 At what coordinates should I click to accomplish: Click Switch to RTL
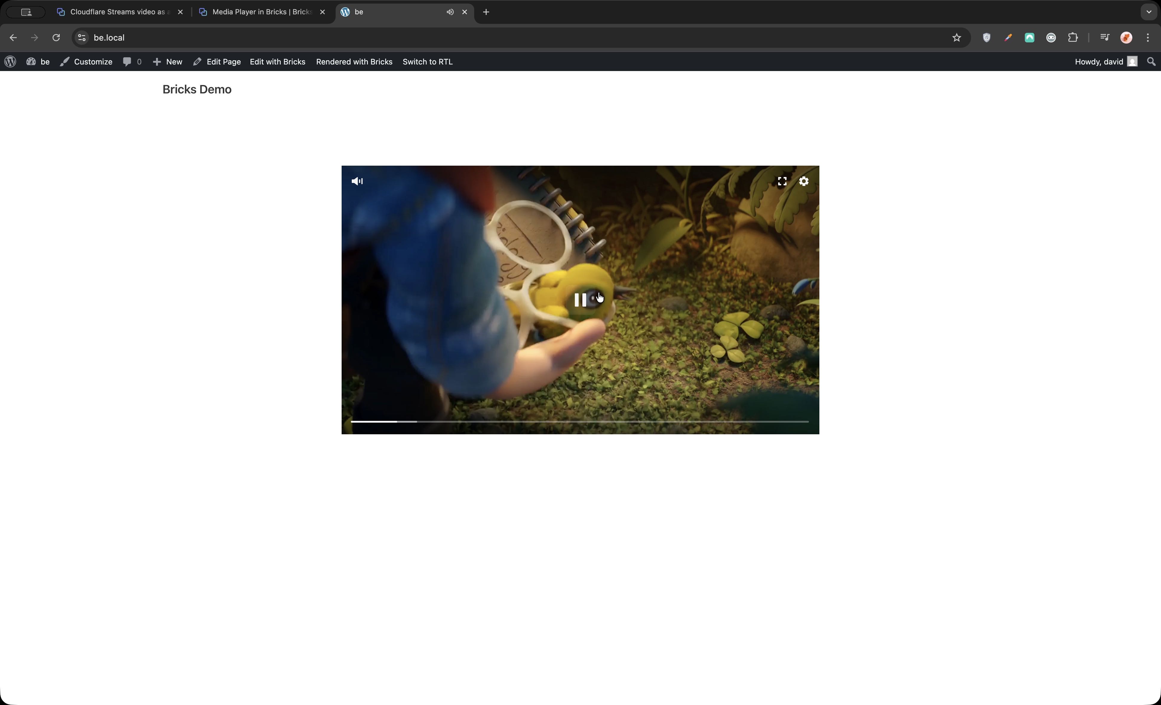click(427, 62)
